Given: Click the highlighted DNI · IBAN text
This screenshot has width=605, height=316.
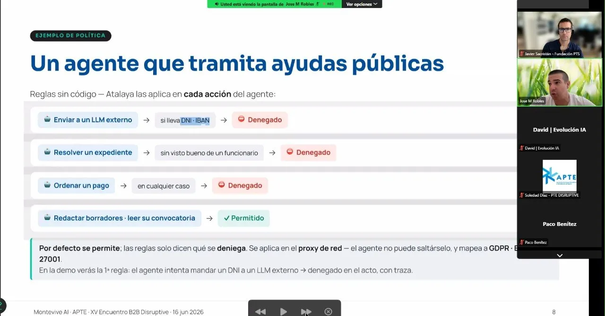Looking at the screenshot, I should pos(195,120).
